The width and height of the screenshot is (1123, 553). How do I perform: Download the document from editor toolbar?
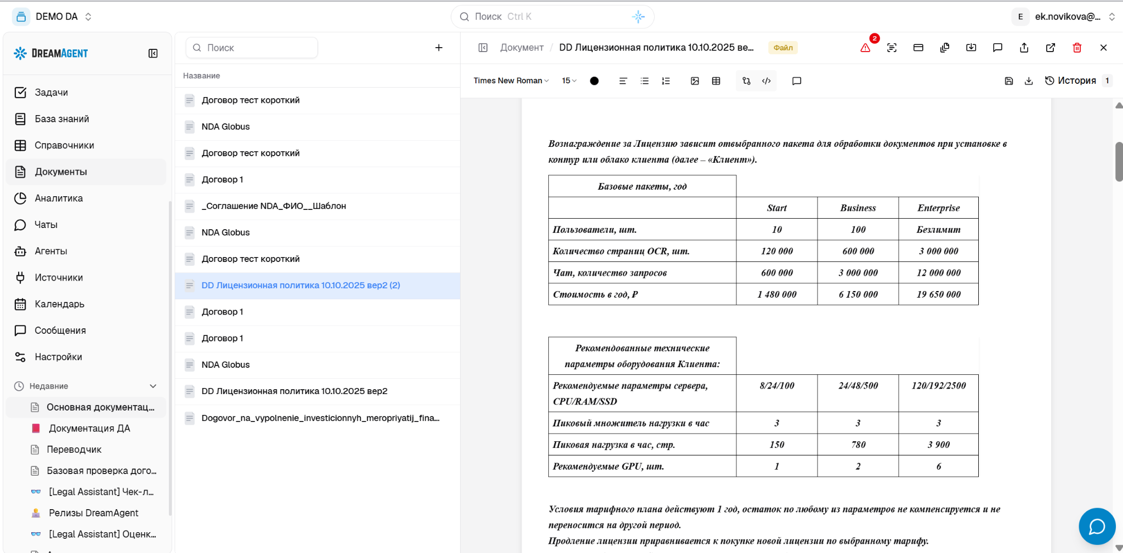point(1029,81)
